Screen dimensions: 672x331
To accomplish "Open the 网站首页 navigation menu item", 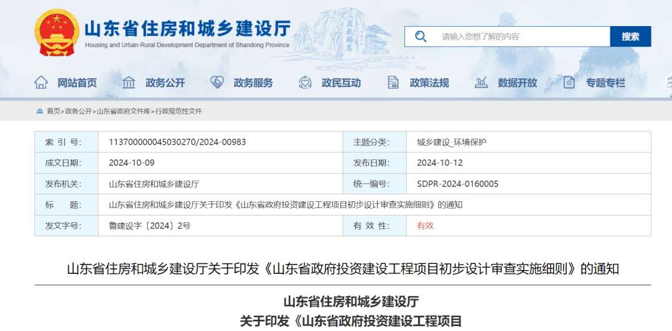I will 77,83.
